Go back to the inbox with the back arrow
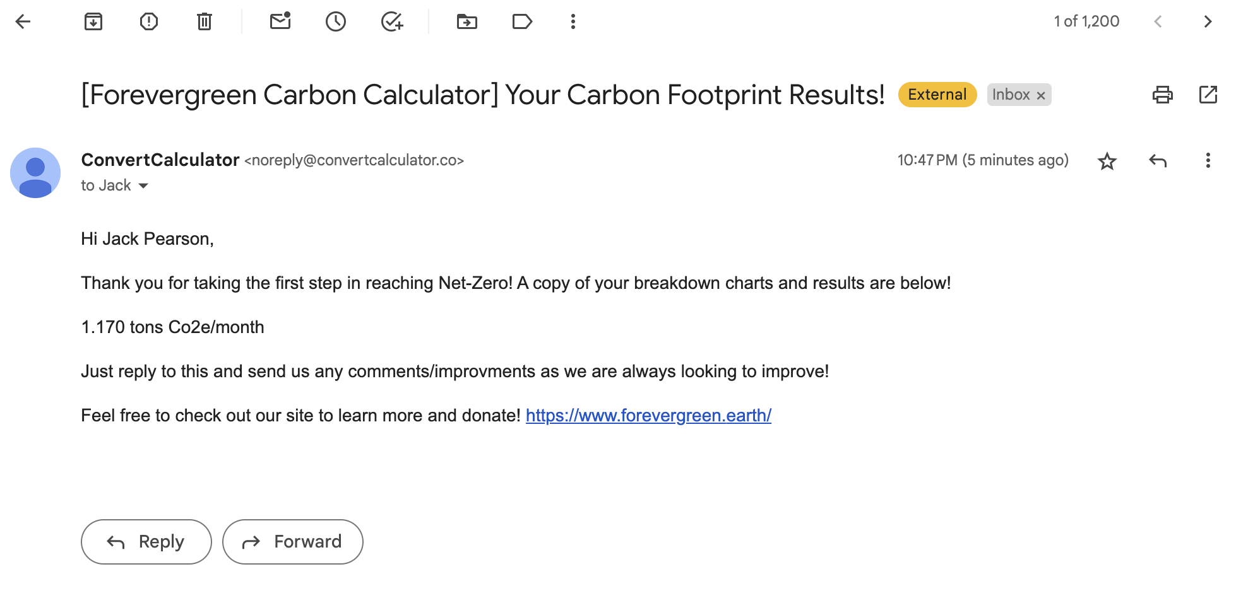 (23, 22)
